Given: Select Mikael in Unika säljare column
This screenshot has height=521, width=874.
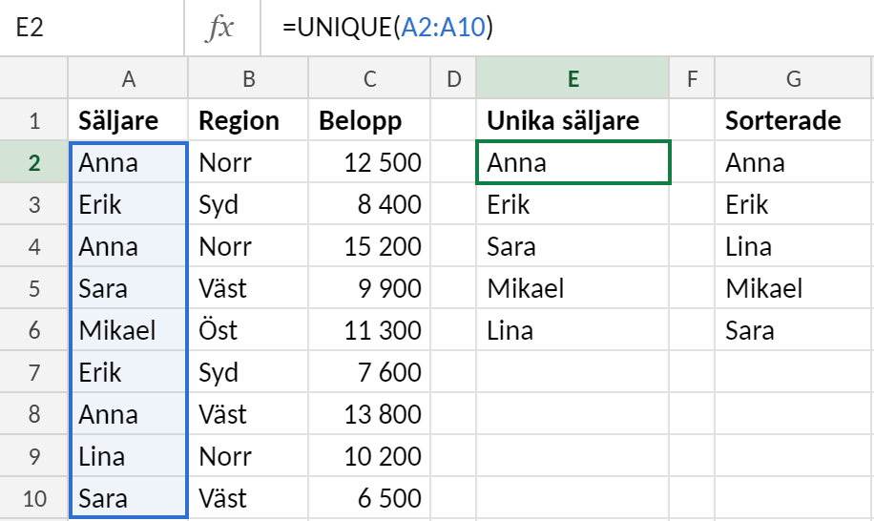Looking at the screenshot, I should [573, 288].
